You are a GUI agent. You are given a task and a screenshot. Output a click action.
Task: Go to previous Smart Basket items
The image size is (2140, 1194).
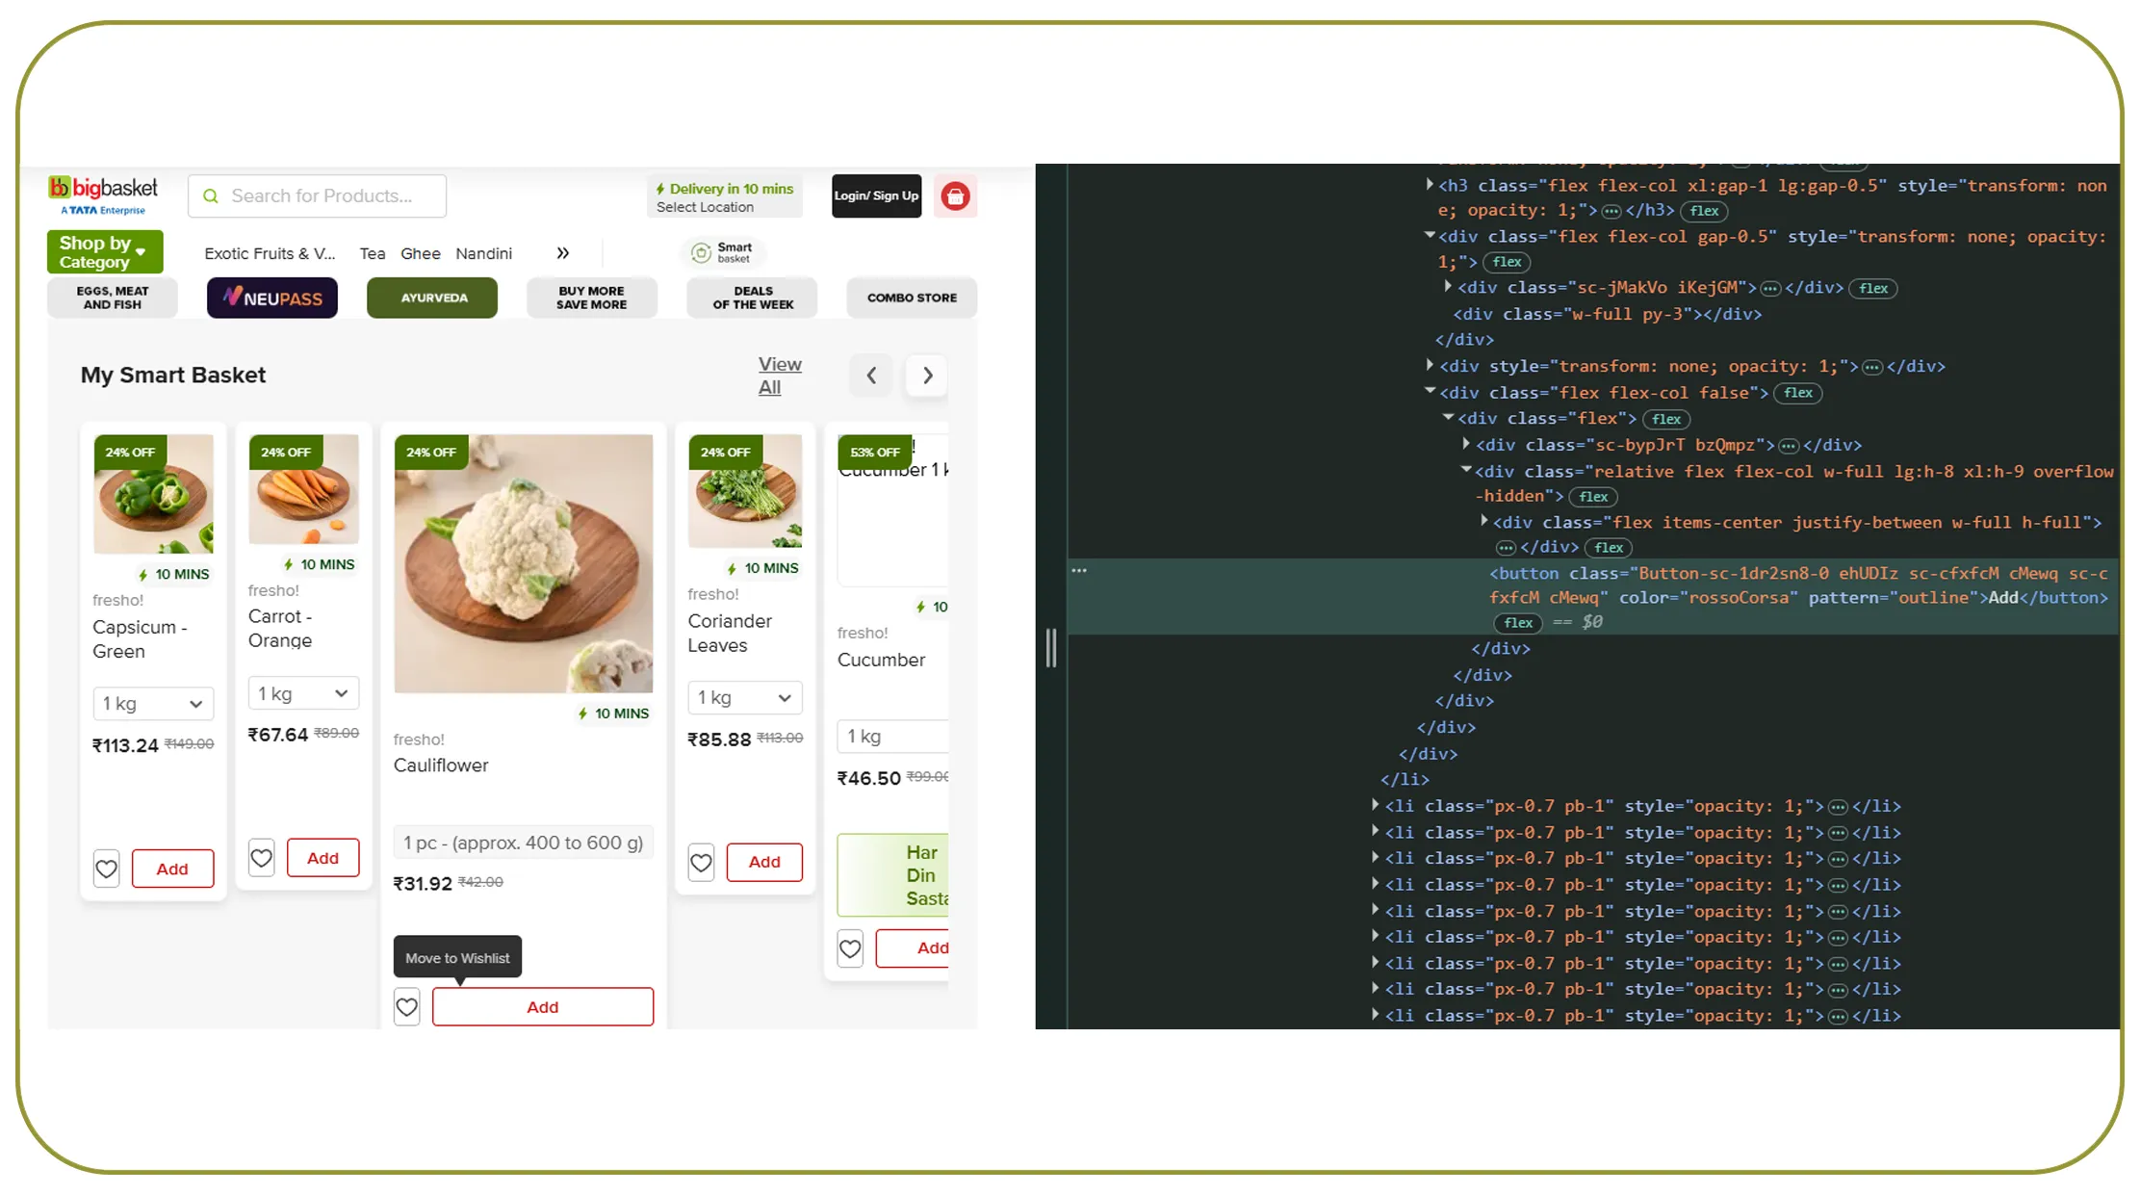coord(871,376)
